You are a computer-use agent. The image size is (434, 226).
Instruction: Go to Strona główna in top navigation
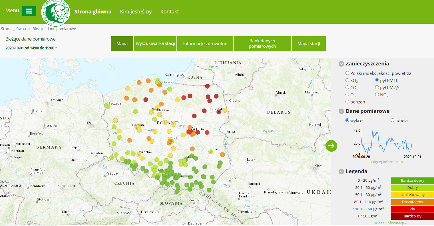pos(93,12)
